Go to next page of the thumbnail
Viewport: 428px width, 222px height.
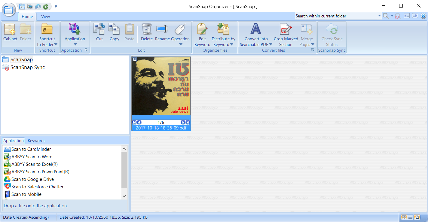[x=183, y=122]
